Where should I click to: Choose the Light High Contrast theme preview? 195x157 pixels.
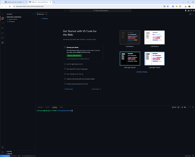(155, 58)
